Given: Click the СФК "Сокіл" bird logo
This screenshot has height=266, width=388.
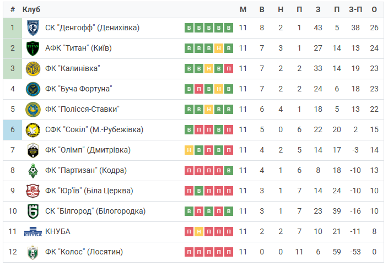Looking at the screenshot, I should click(x=33, y=130).
